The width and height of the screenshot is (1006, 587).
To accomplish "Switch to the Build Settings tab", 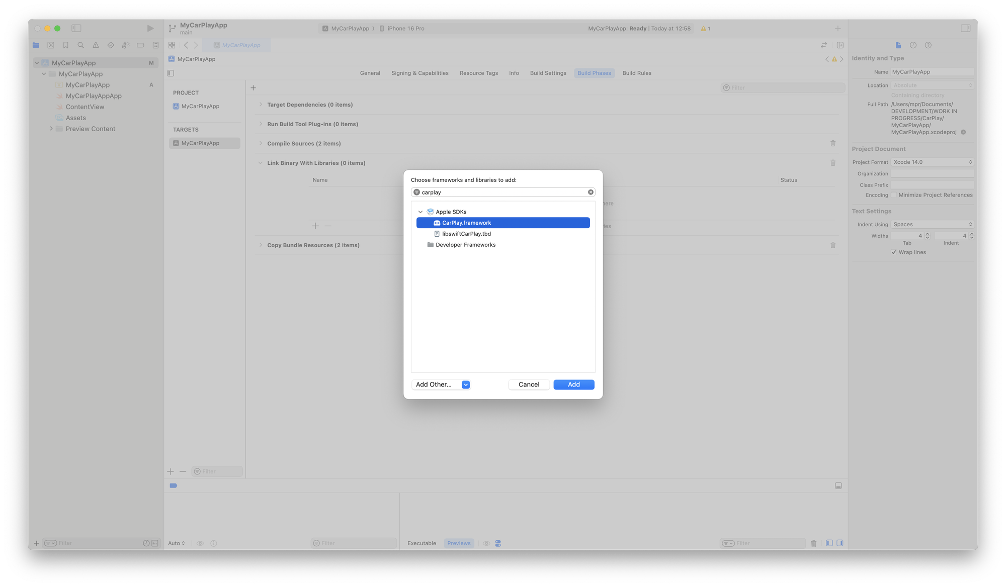I will [x=548, y=73].
